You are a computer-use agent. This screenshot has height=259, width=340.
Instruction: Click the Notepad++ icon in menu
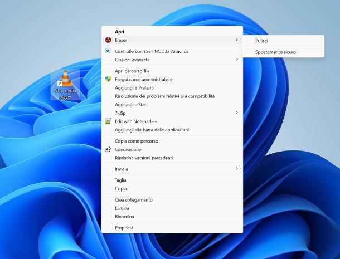pyautogui.click(x=108, y=121)
